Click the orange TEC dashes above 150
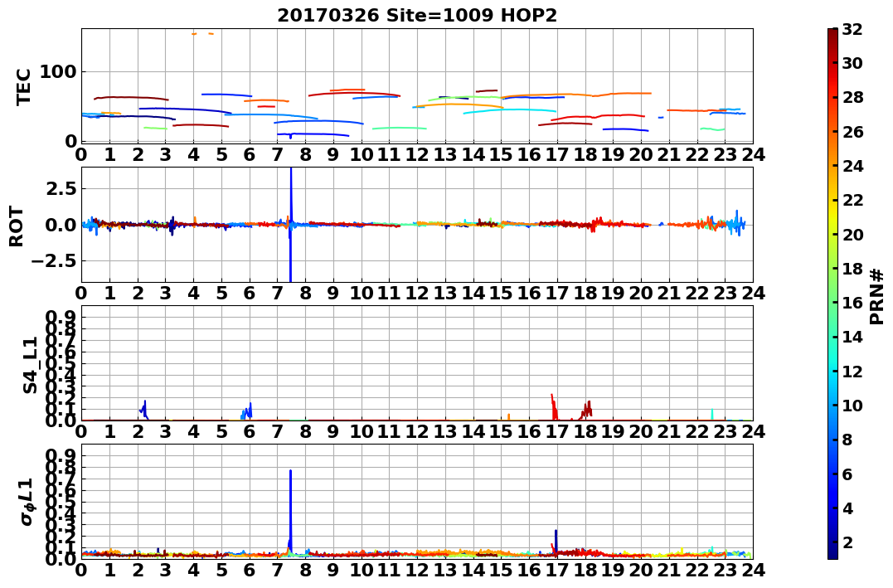The width and height of the screenshot is (893, 588). (203, 34)
